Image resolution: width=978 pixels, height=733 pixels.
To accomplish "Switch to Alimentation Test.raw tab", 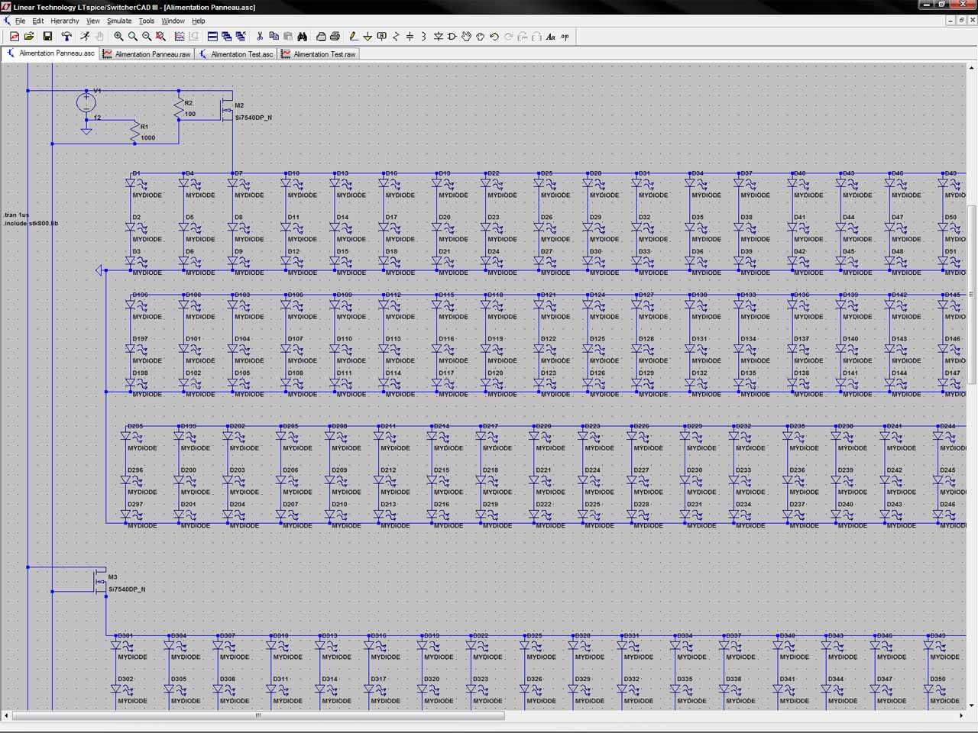I will pos(319,54).
